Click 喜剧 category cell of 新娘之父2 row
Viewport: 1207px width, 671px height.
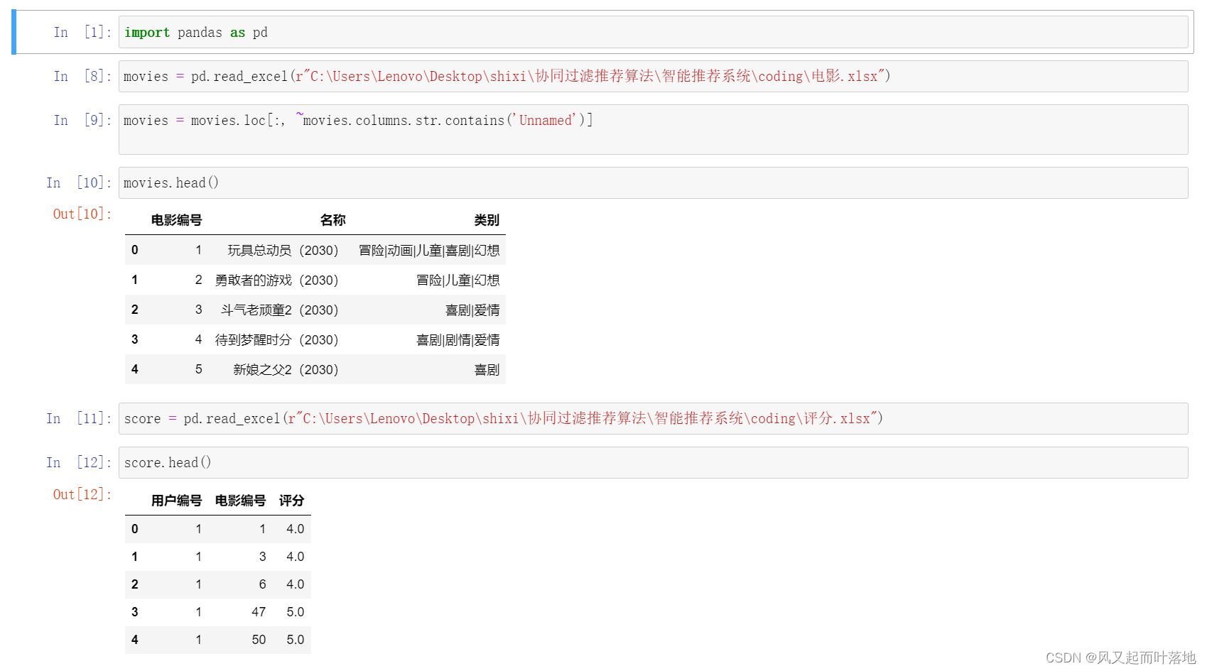point(487,369)
